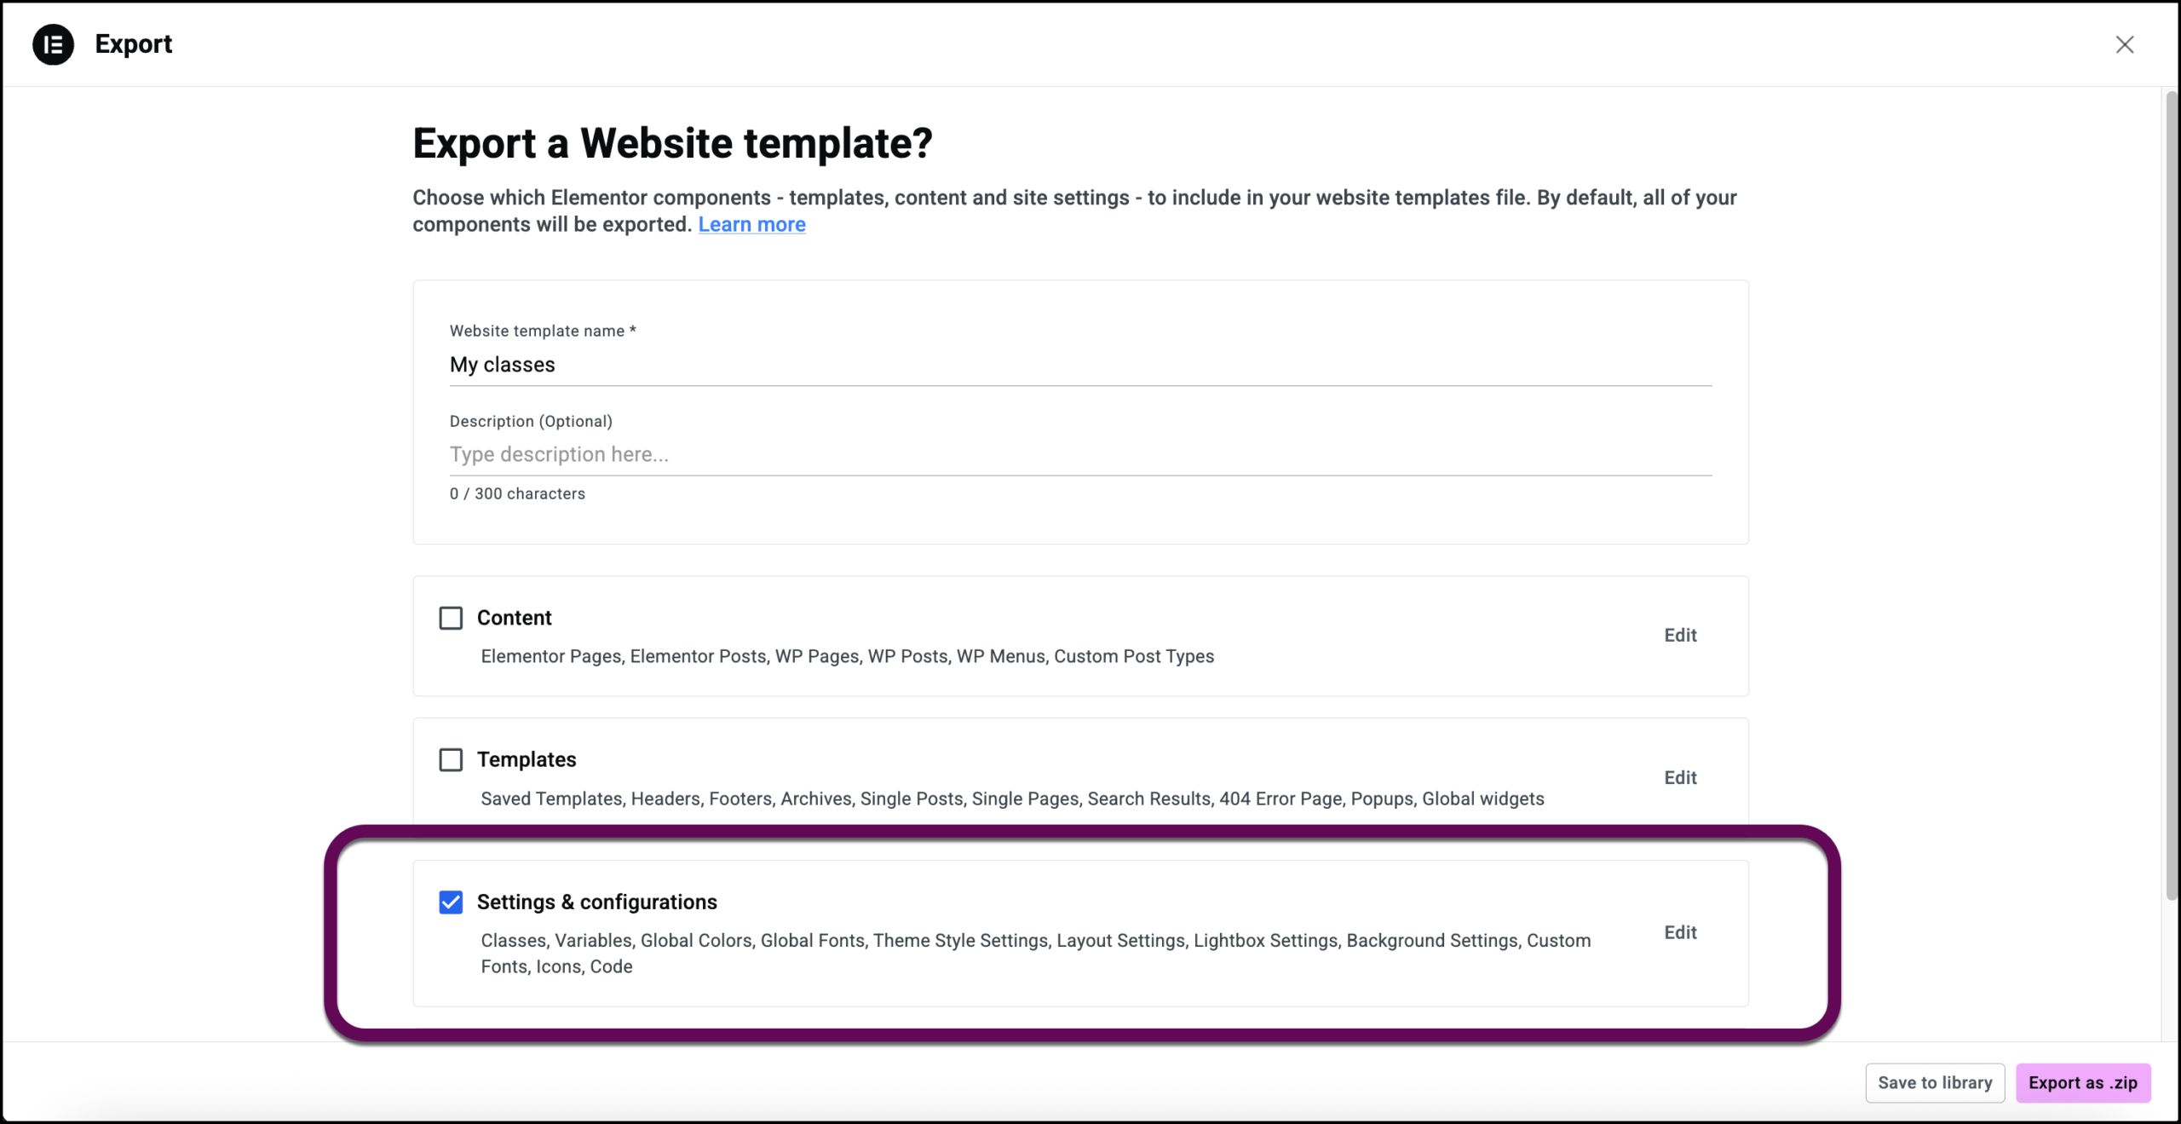The image size is (2181, 1124).
Task: Open the Learn more link
Action: pyautogui.click(x=751, y=224)
